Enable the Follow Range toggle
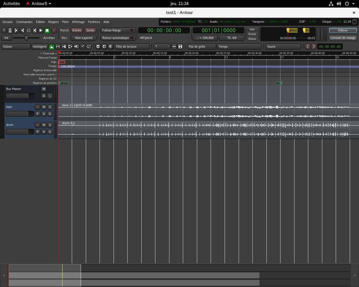Image resolution: width=359 pixels, height=287 pixels. 118,30
